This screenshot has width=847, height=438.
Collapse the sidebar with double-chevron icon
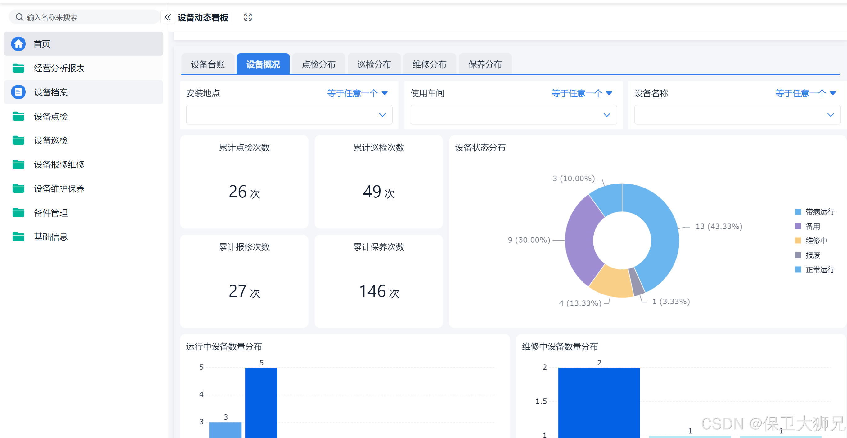168,17
